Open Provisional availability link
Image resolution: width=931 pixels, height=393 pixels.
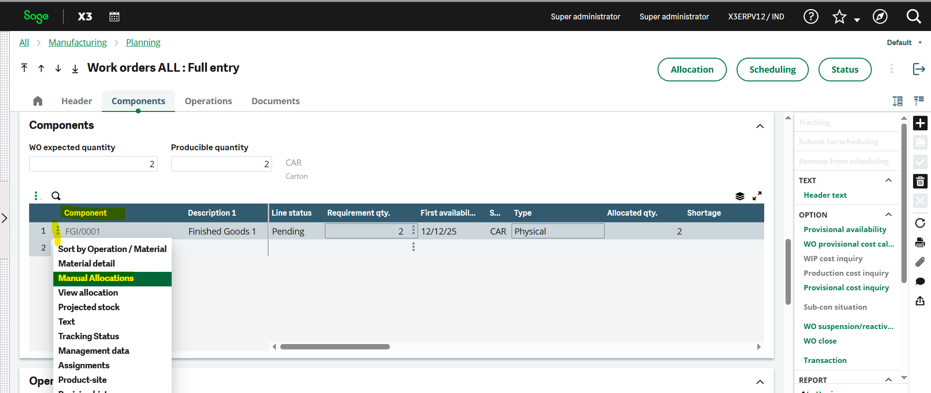[x=845, y=229]
